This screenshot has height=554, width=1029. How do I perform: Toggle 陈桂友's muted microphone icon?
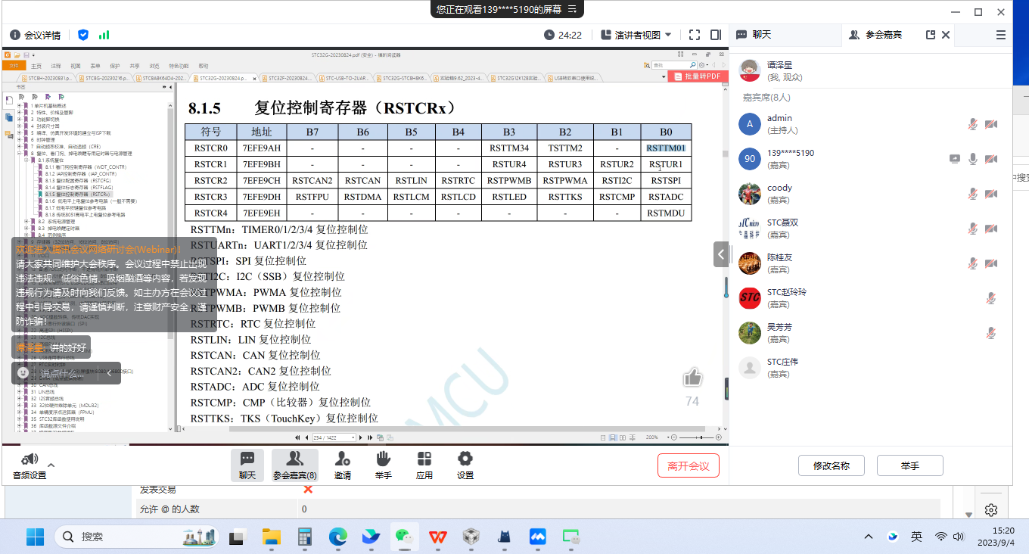973,263
